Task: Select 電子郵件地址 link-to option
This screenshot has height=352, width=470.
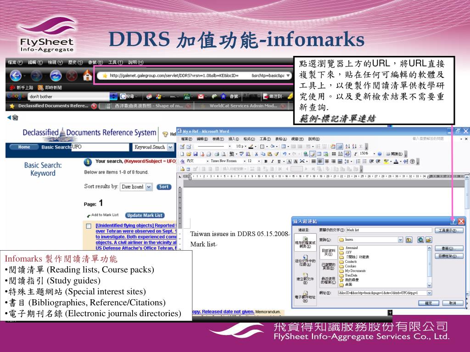Action: [305, 297]
